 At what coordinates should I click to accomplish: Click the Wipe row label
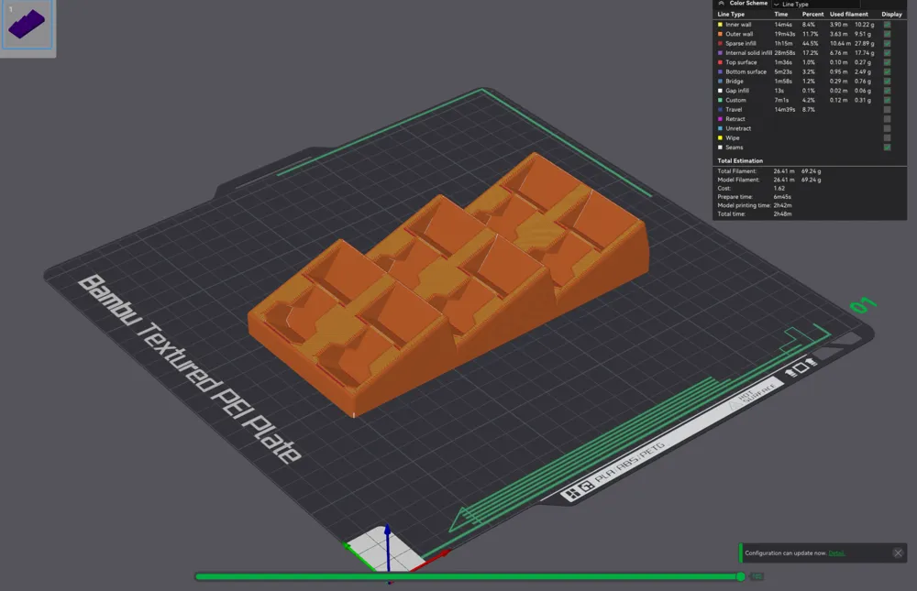coord(732,138)
